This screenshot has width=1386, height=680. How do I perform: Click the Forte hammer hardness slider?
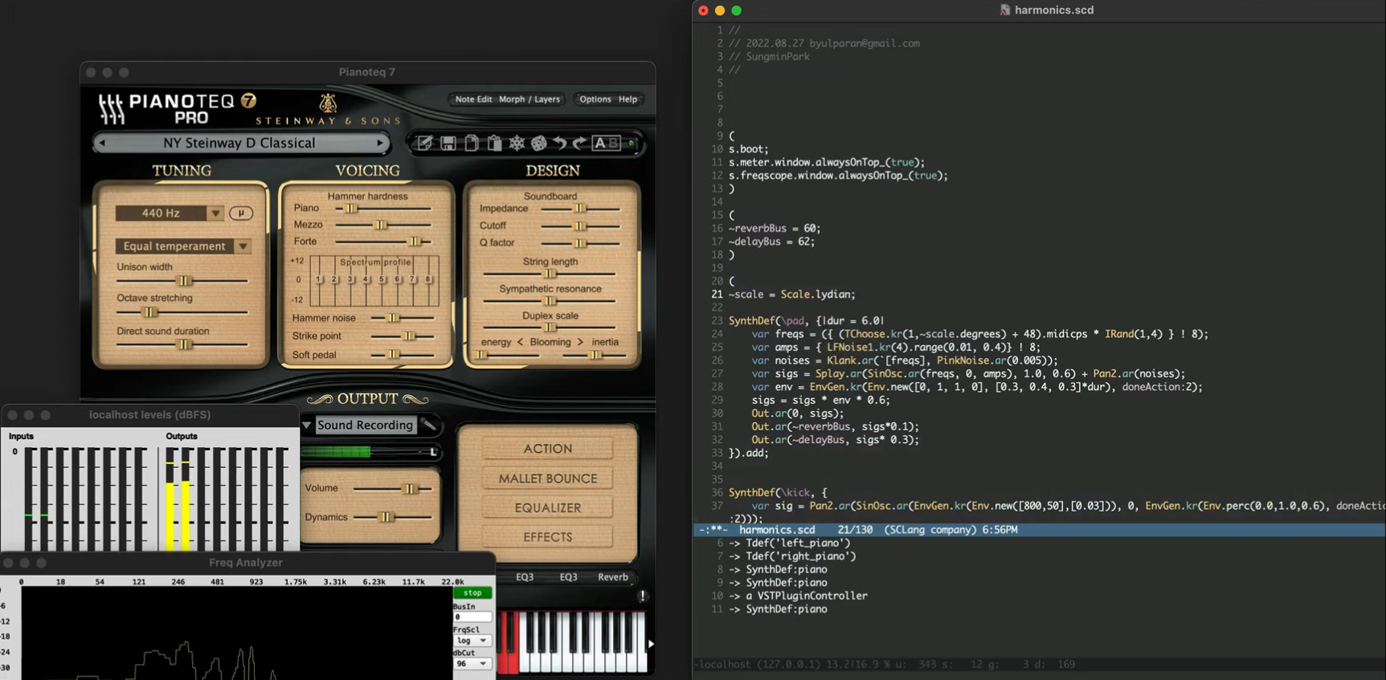415,242
